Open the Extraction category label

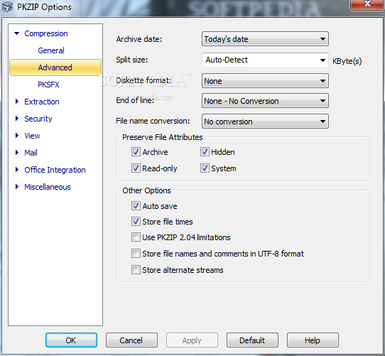[42, 102]
